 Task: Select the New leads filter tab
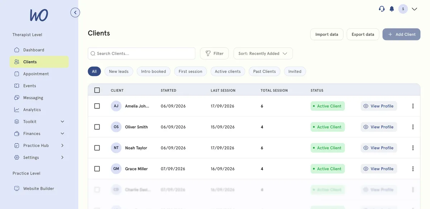coord(119,71)
